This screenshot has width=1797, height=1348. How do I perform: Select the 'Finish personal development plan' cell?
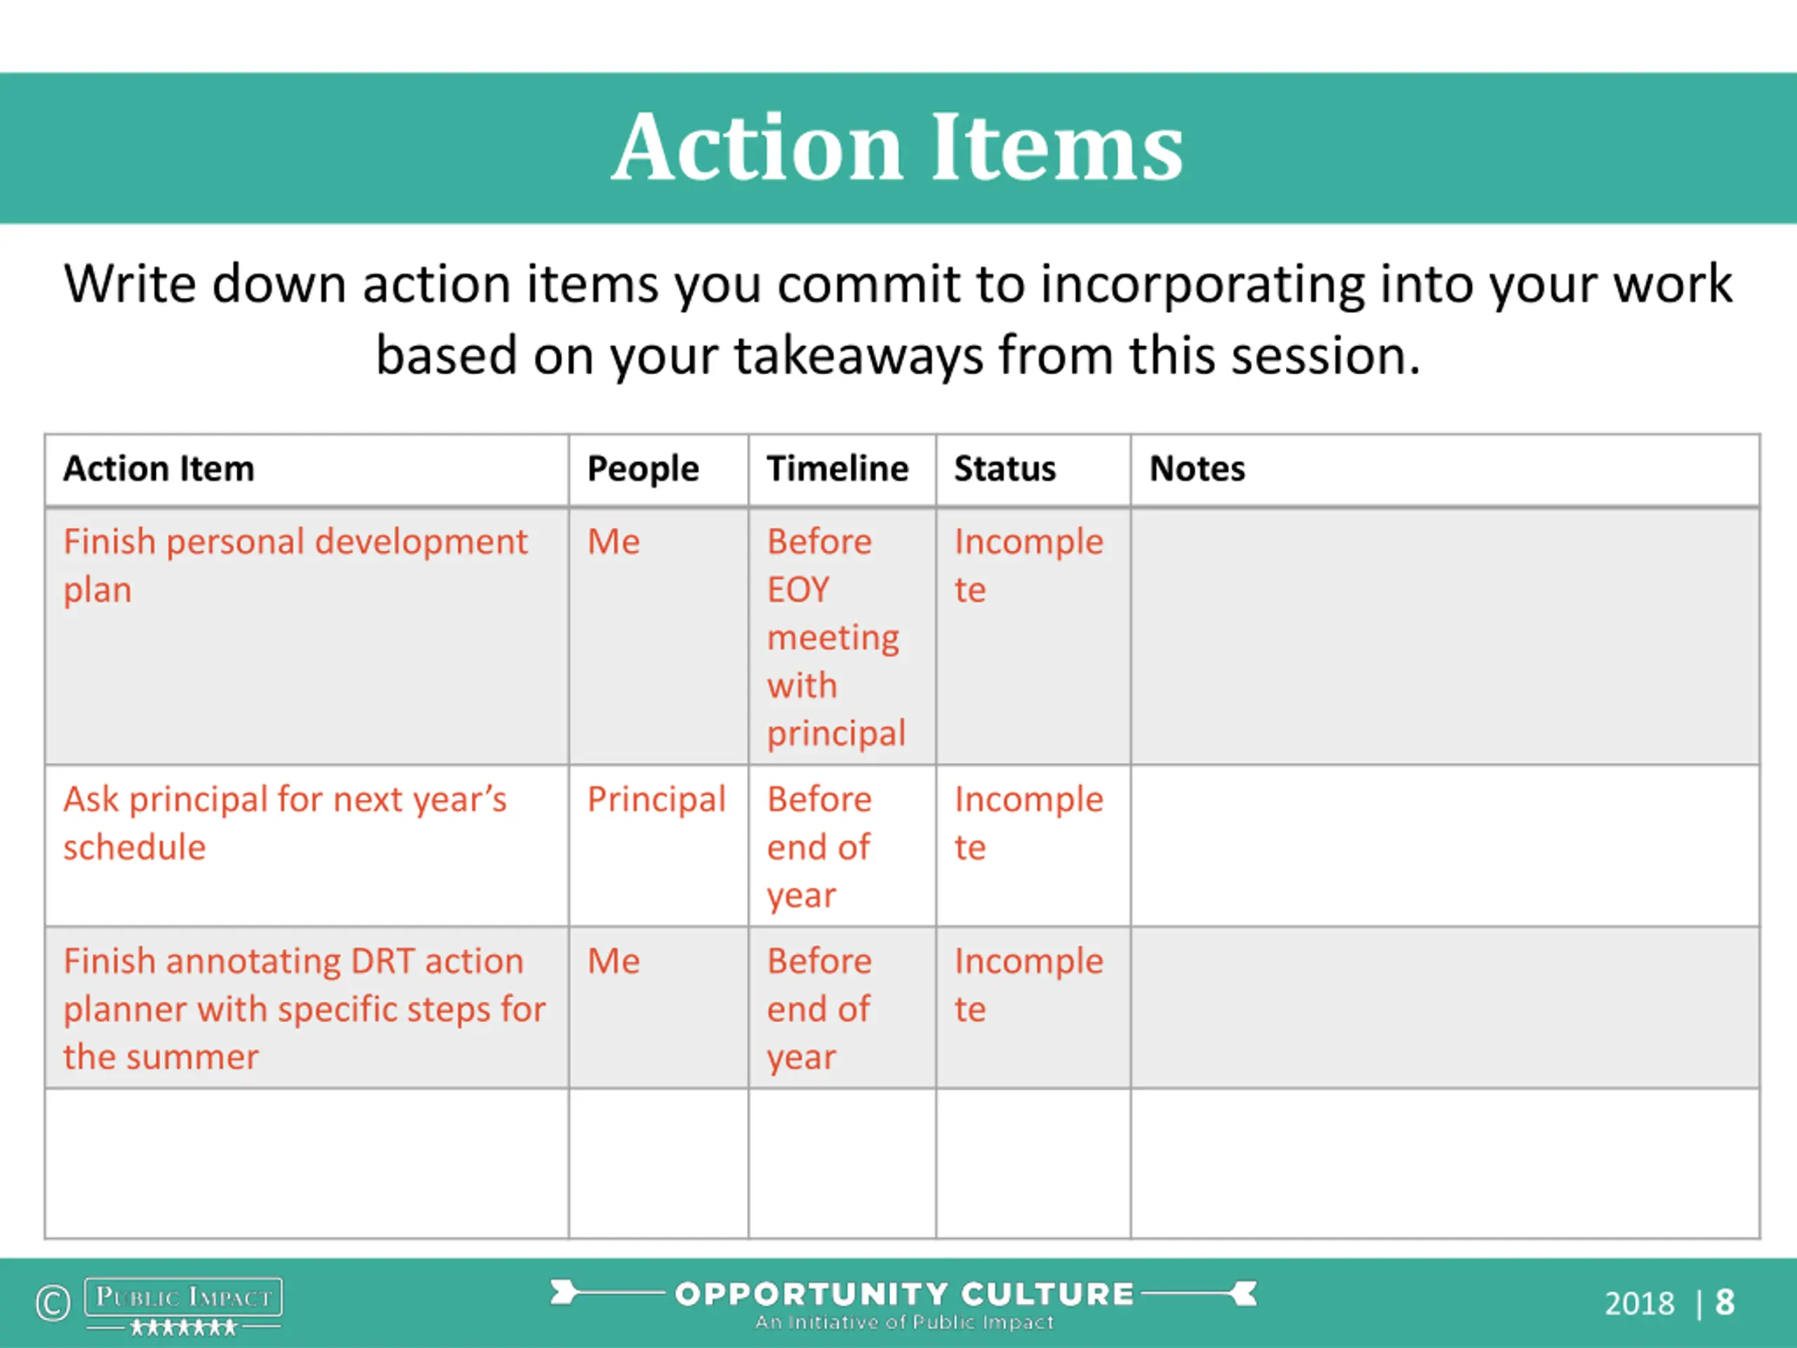pos(307,636)
